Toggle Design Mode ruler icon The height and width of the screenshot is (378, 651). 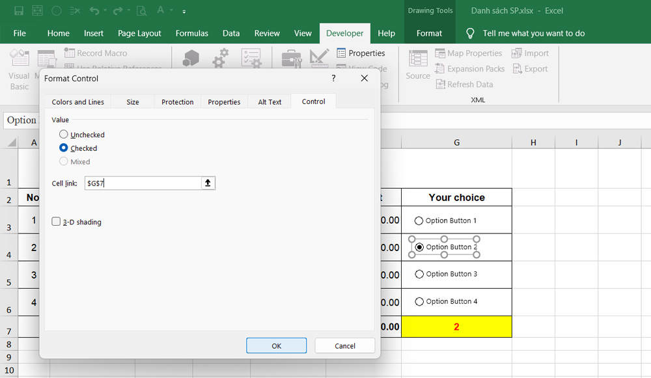pos(319,58)
